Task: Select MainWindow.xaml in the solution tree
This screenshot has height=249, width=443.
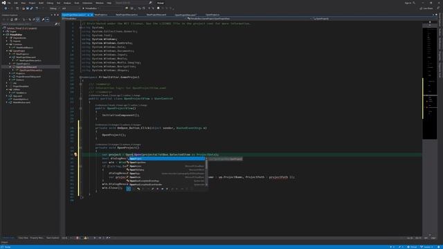Action: [21, 102]
